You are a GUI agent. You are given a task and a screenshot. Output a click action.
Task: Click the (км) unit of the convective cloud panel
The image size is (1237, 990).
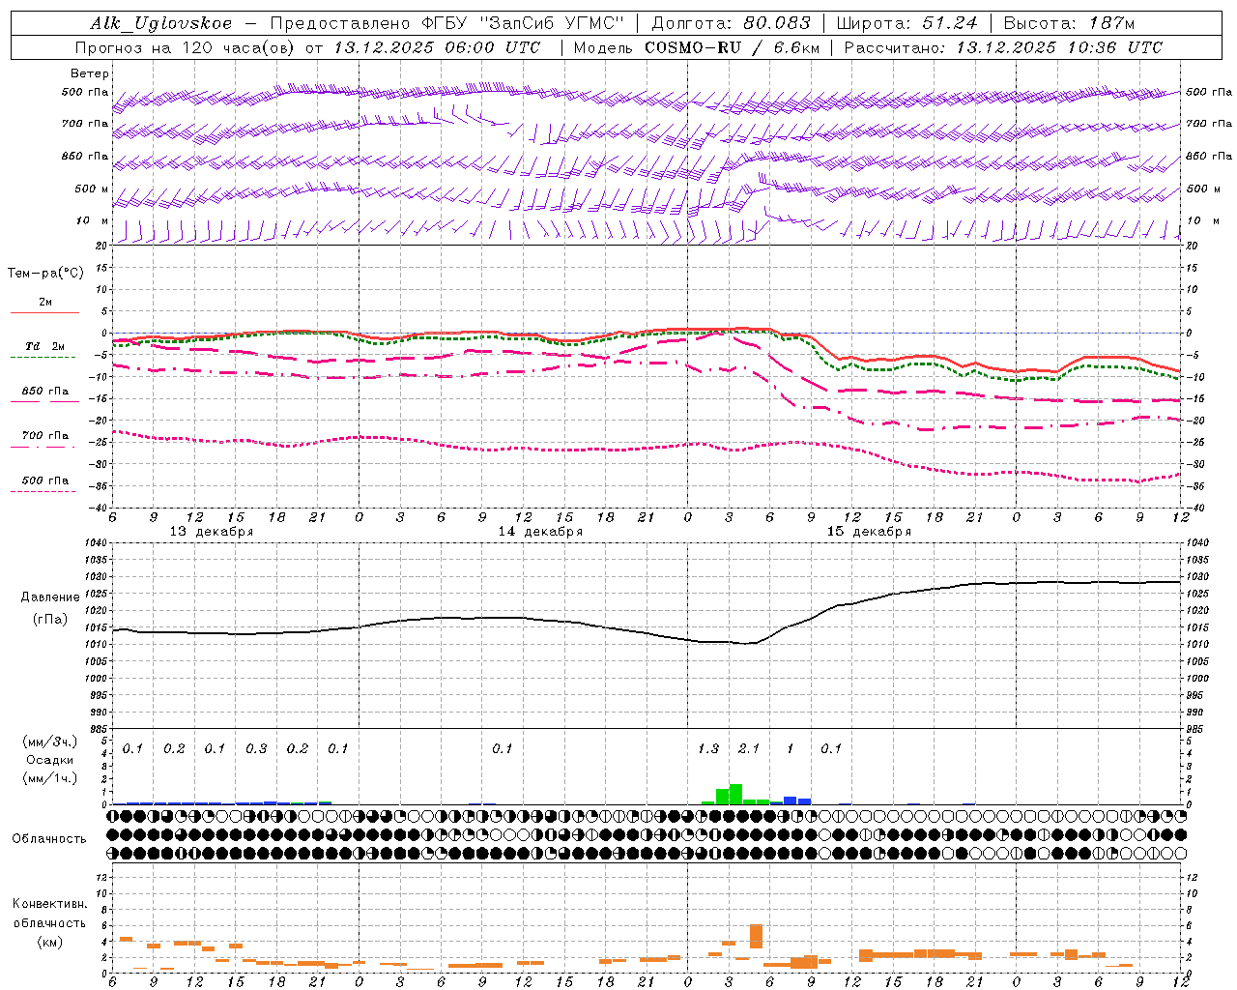[49, 942]
